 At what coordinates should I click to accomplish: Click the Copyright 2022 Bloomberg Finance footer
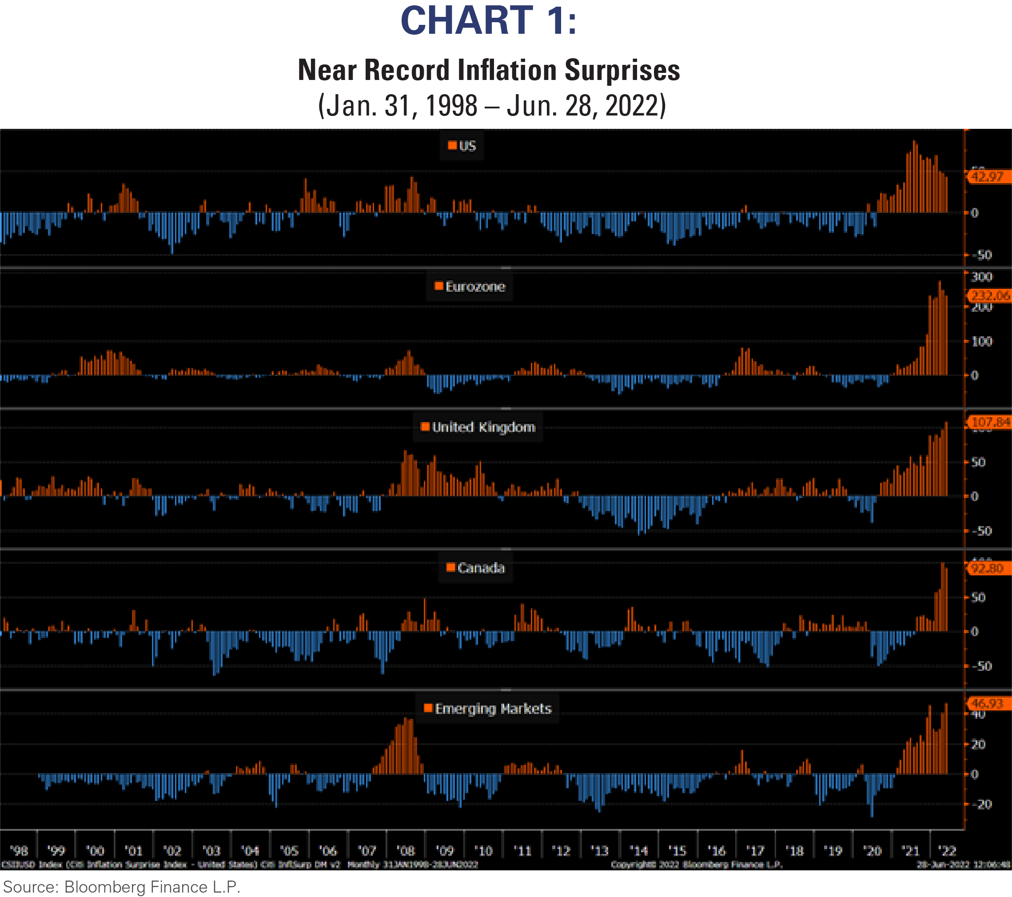[x=696, y=864]
